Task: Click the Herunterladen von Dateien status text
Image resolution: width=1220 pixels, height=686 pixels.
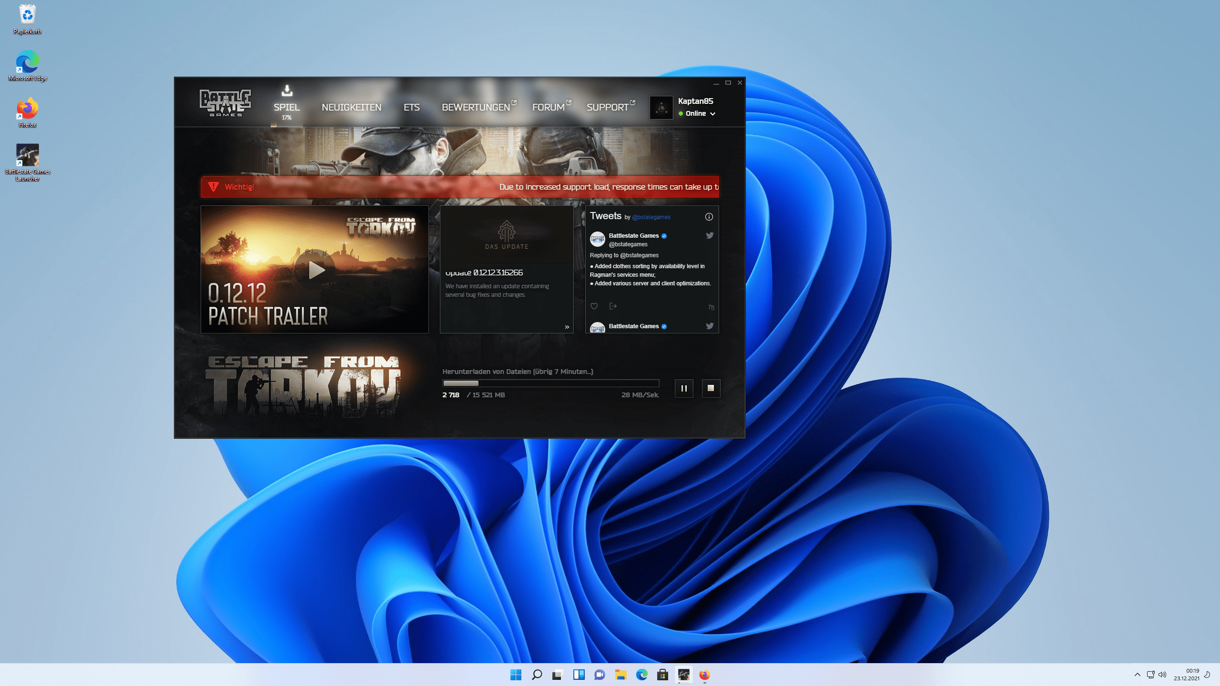Action: pyautogui.click(x=518, y=372)
